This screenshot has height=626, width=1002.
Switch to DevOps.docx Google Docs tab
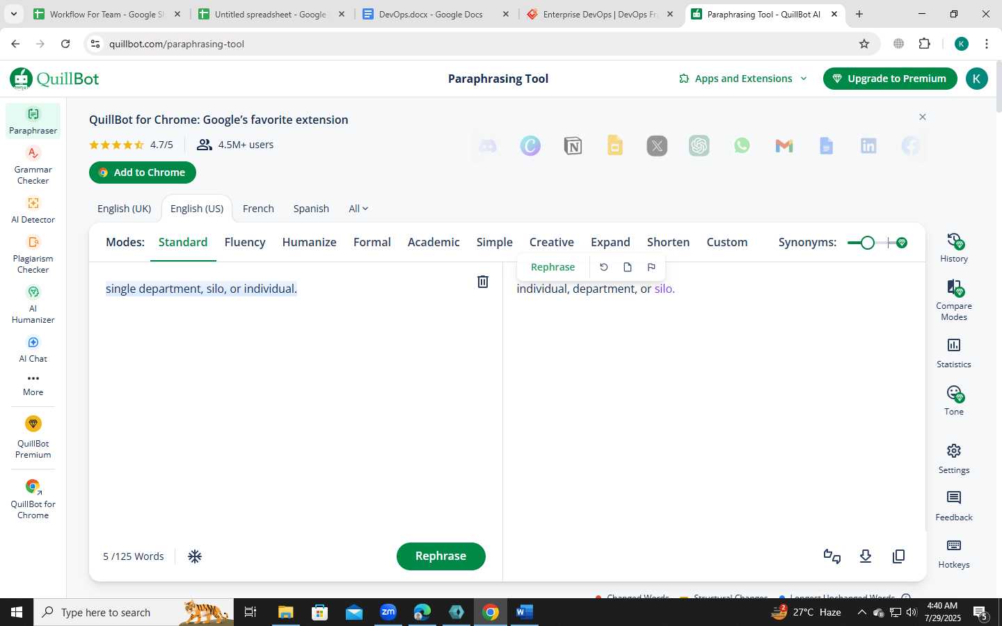[436, 14]
